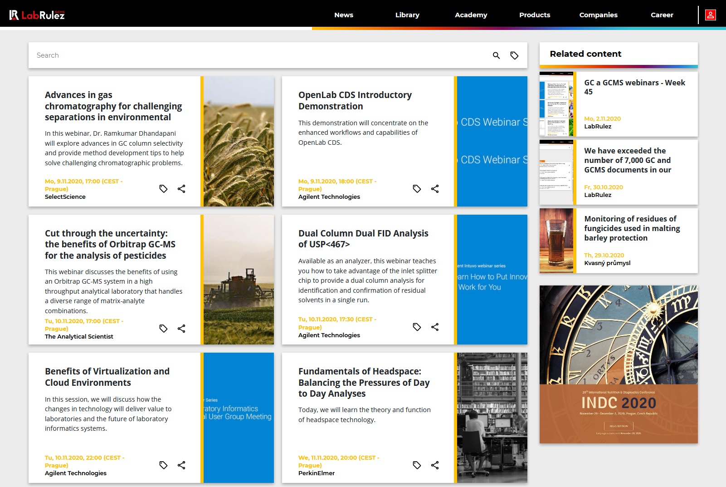Click the tractor sprayer thumbnail image

point(239,280)
